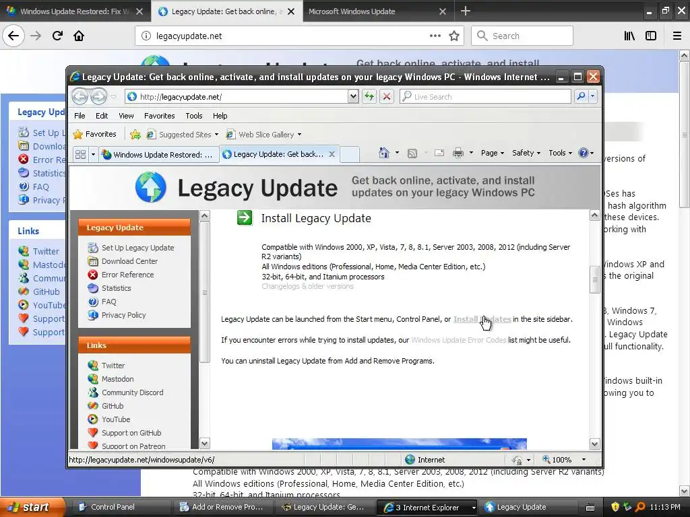Screen dimensions: 690x517
Task: Open the Tools dropdown in IE command bar
Action: (x=560, y=153)
